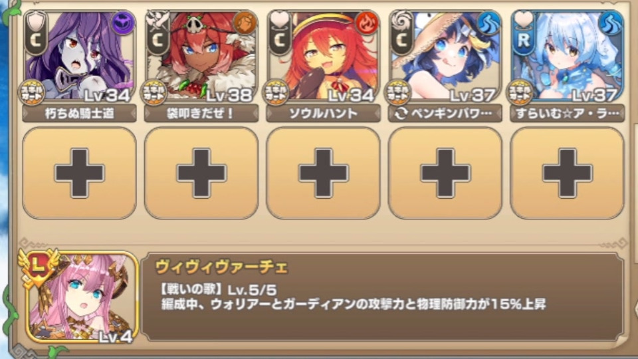Add a card in the fourth empty slot
Image resolution: width=638 pixels, height=359 pixels.
click(x=445, y=173)
